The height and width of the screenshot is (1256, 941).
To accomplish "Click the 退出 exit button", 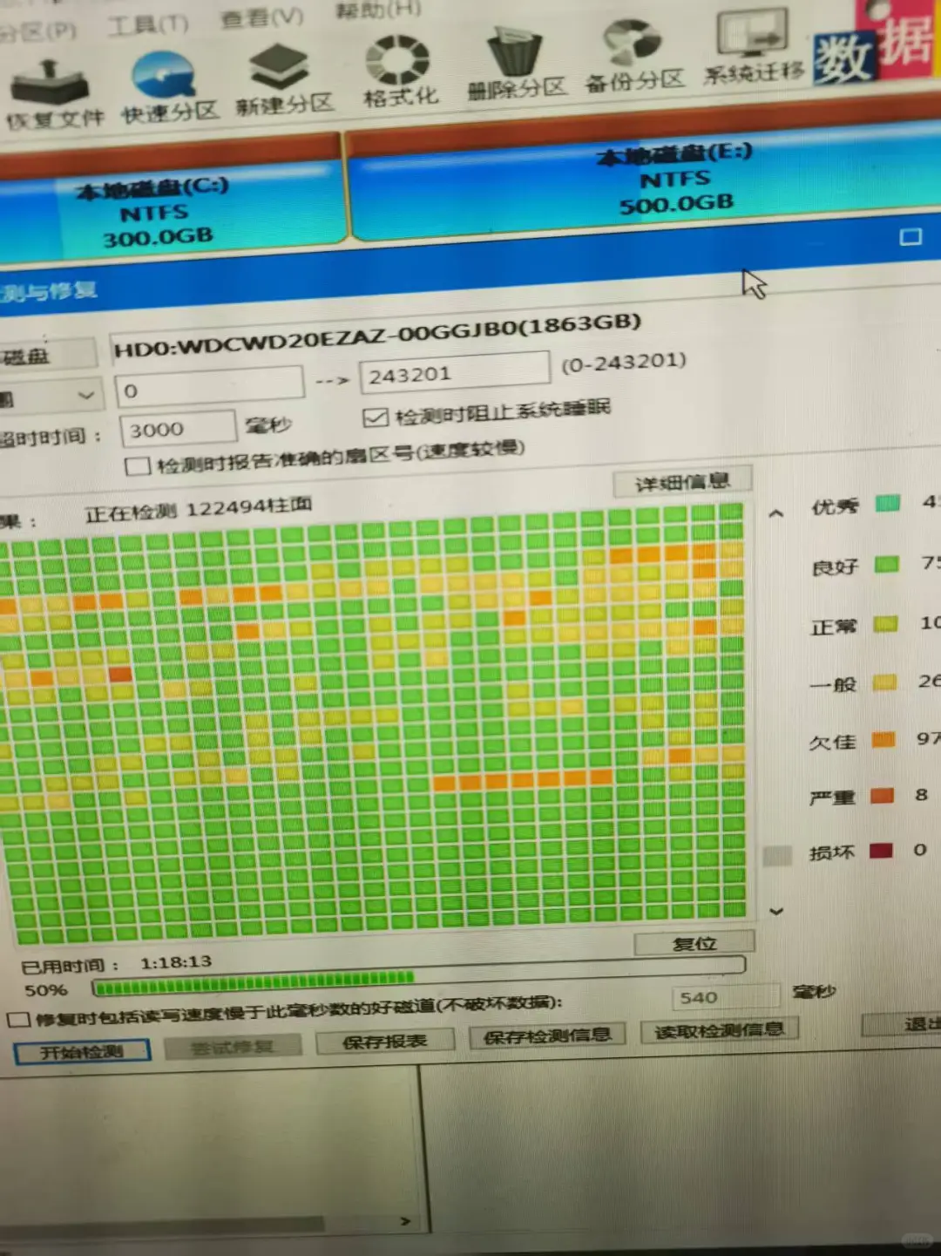I will point(904,1024).
